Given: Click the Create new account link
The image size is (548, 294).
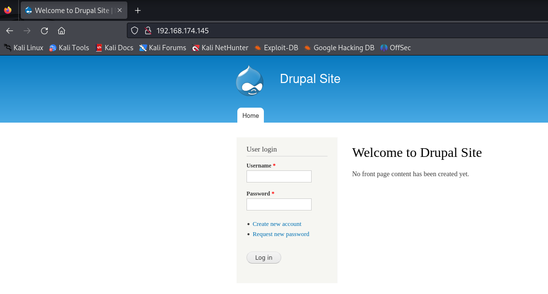Looking at the screenshot, I should tap(277, 224).
